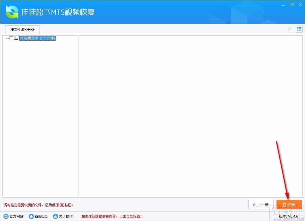Close the 佳佳松下MTS视频恢复 window

[300, 5]
